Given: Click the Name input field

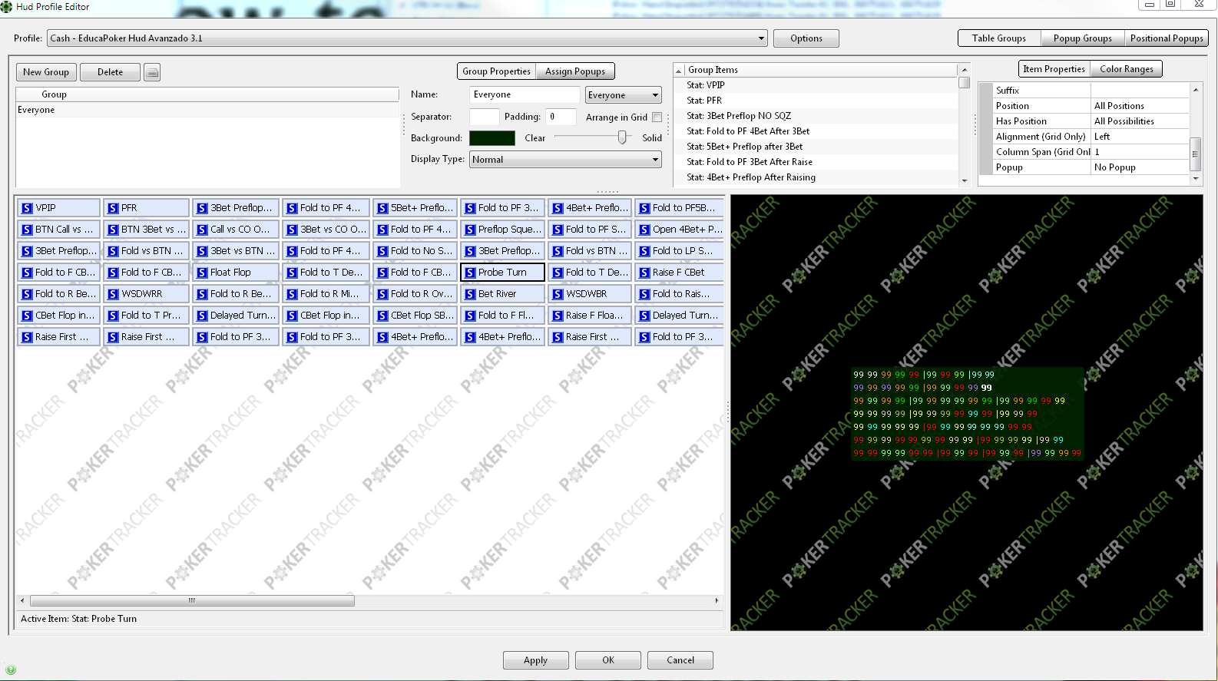Looking at the screenshot, I should coord(525,94).
